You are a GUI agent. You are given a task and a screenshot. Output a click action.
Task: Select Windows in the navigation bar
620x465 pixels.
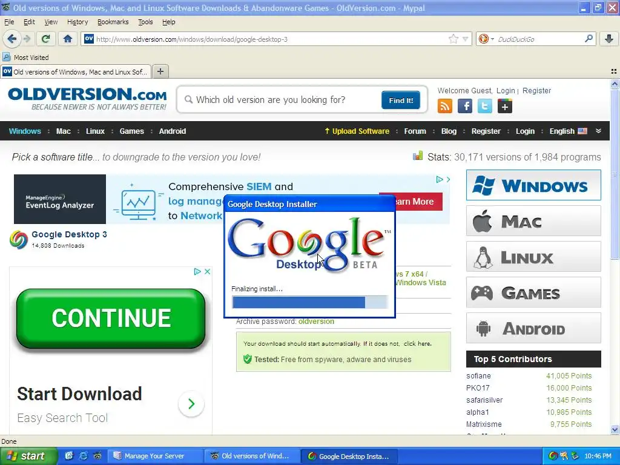point(25,131)
